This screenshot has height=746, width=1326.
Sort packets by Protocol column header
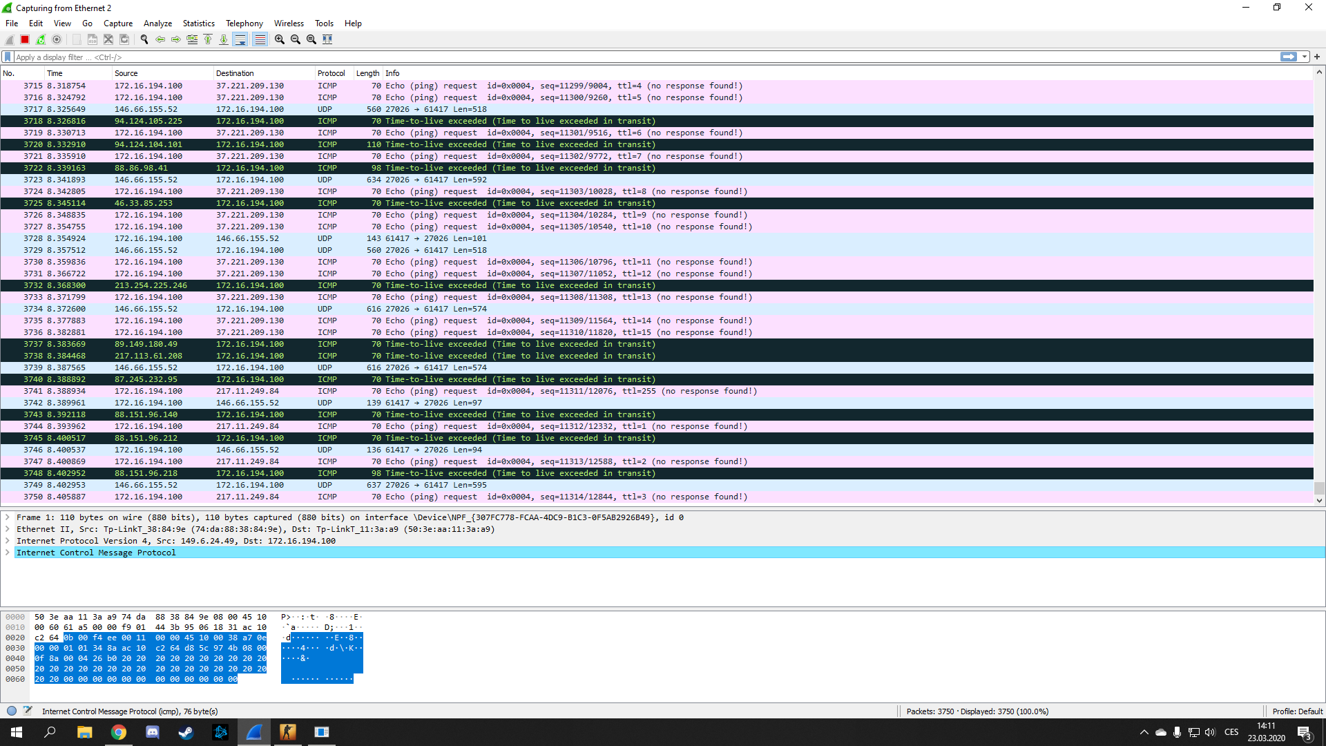pos(331,73)
